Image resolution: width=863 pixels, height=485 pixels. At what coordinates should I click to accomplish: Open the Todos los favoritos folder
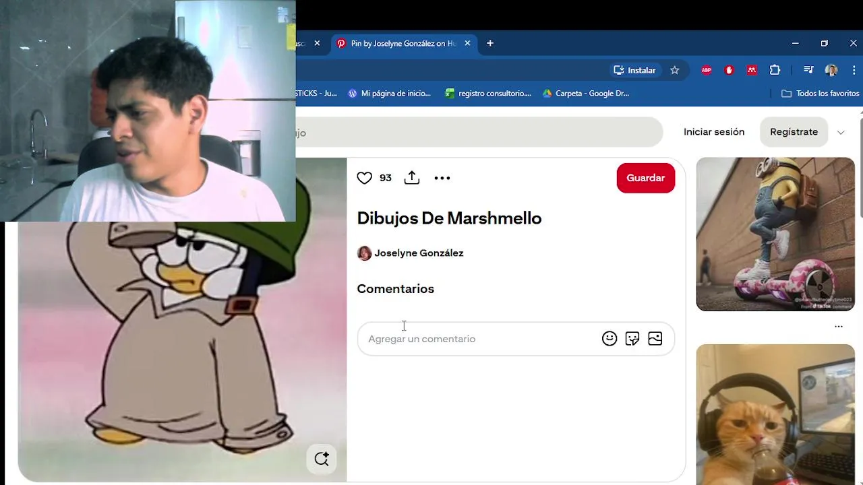pos(820,94)
